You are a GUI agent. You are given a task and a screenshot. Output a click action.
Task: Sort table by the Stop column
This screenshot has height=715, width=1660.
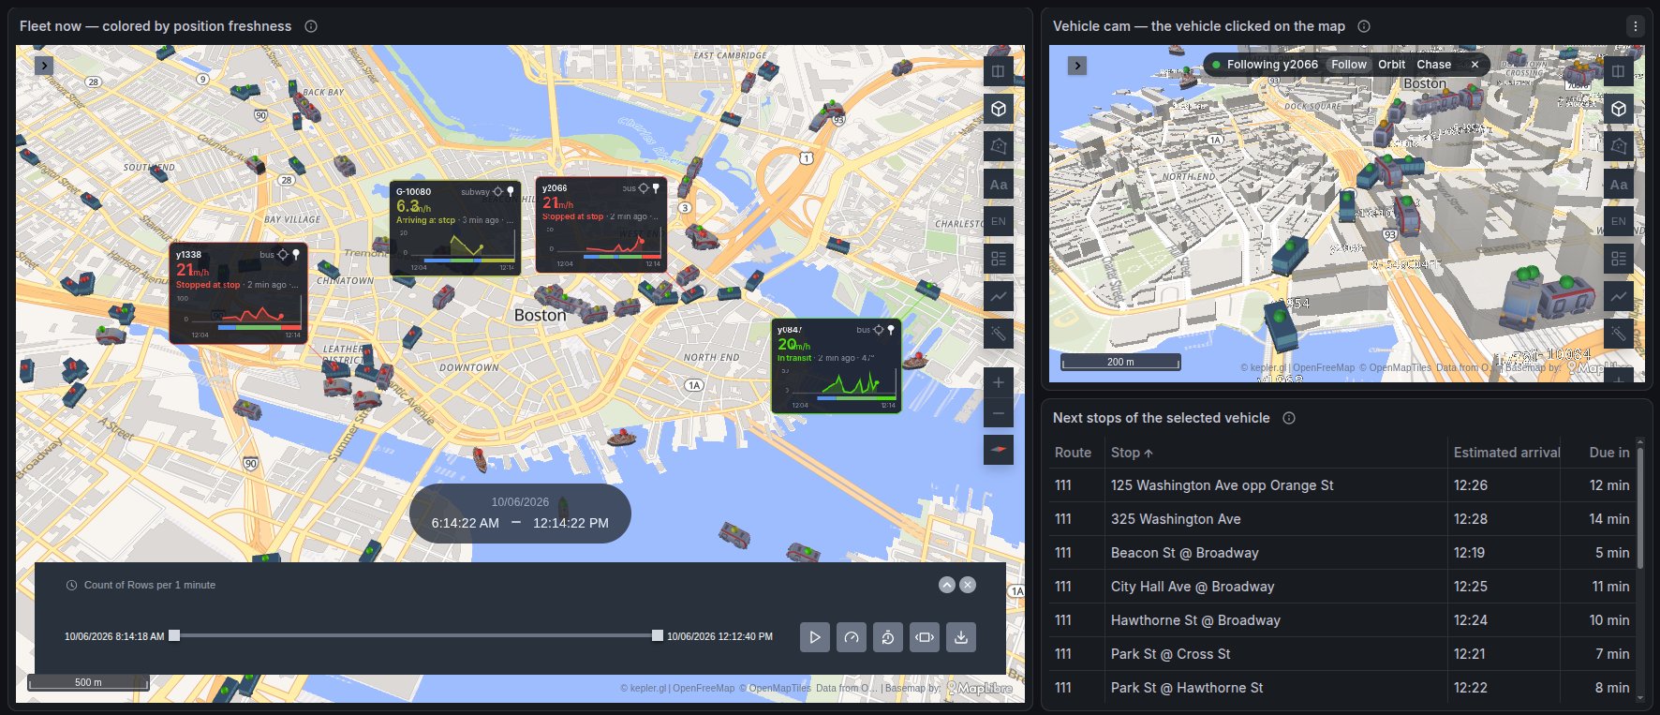(1132, 453)
